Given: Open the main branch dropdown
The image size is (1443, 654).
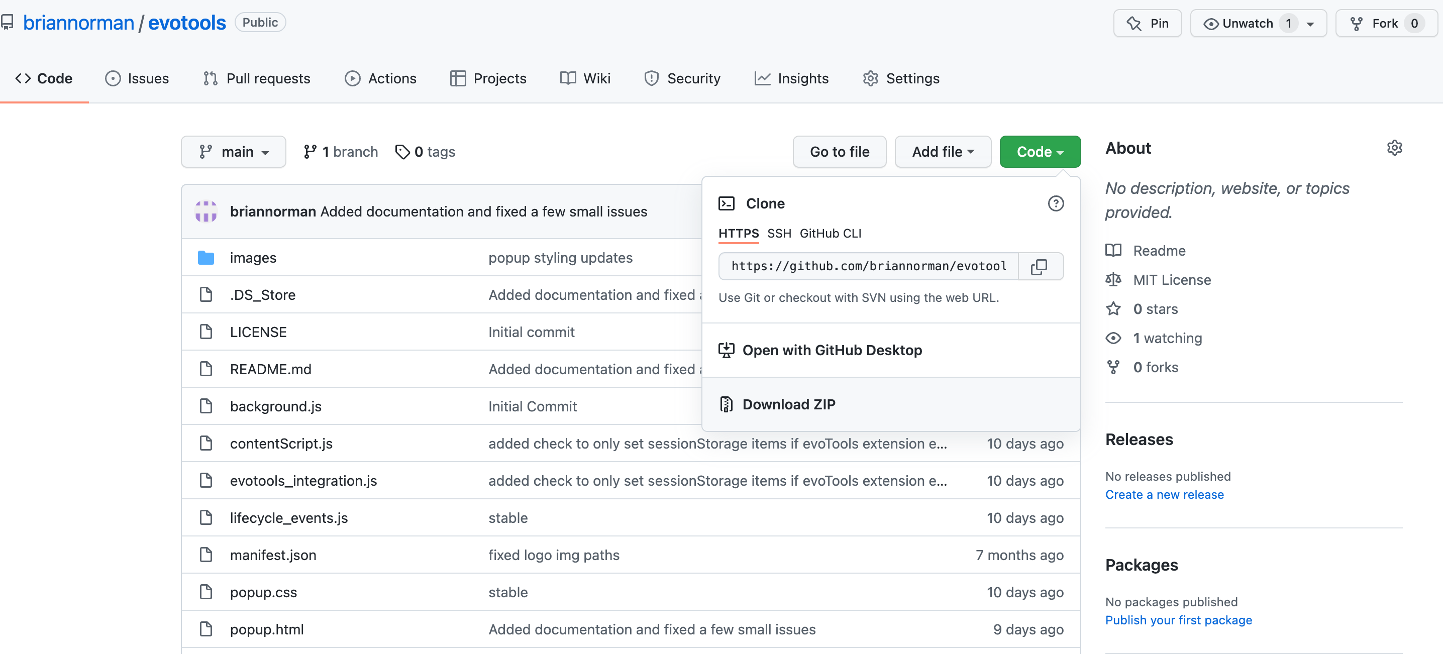Looking at the screenshot, I should (x=234, y=152).
